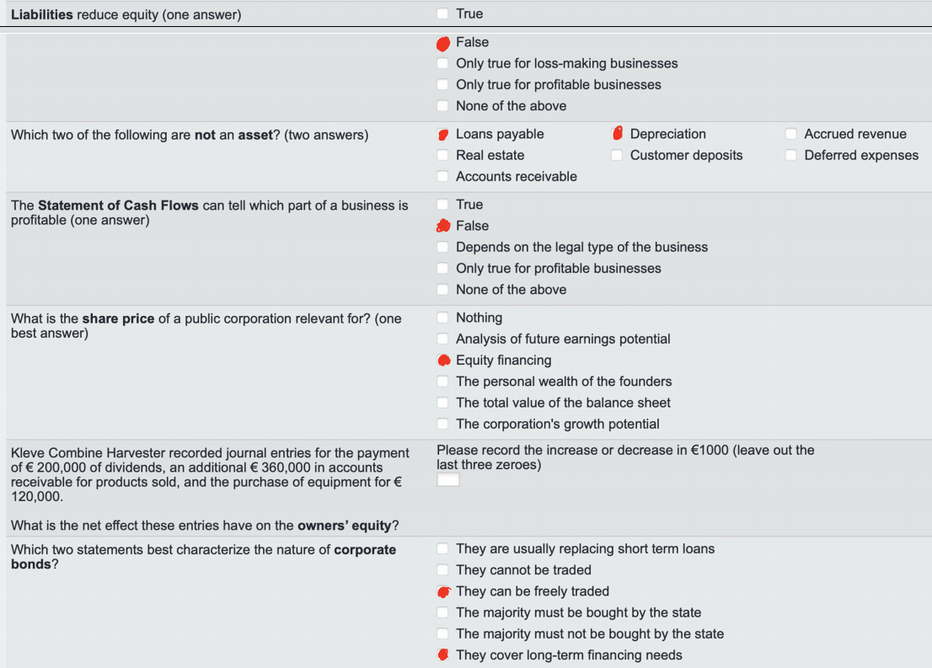Select the False answer already marked red
Image resolution: width=932 pixels, height=668 pixels.
click(442, 42)
